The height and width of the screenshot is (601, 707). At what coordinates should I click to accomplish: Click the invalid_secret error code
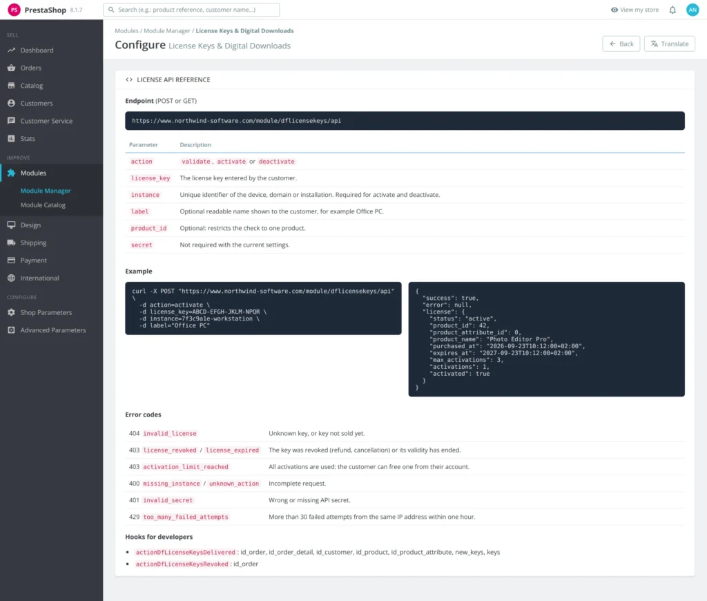168,500
